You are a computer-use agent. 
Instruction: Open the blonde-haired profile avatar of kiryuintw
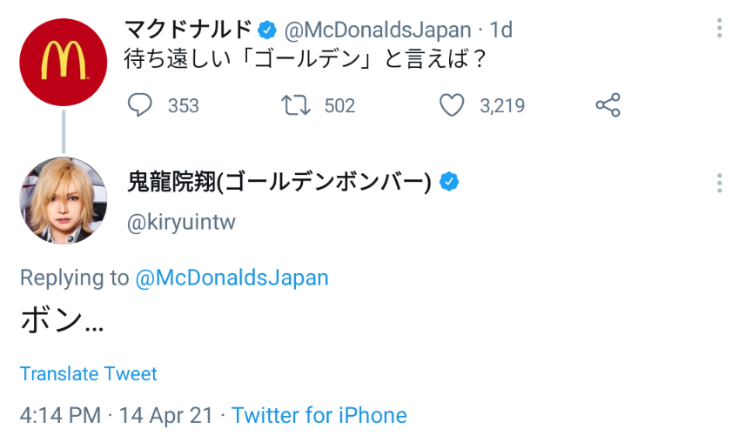point(63,201)
